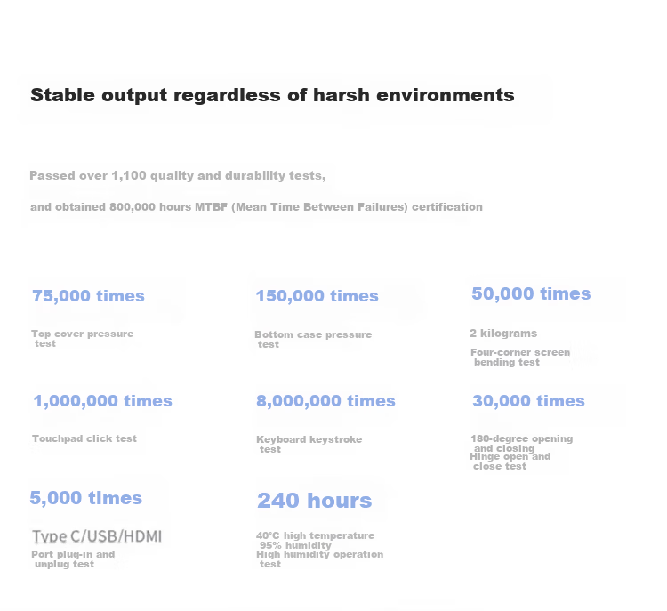
Task: Click the heading 'Stable output regardless of harsh environments'
Action: pos(272,95)
